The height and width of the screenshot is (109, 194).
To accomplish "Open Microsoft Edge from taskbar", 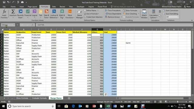I will pos(73,106).
